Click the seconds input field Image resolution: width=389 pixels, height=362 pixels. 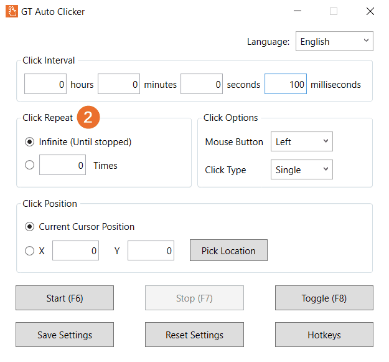[x=202, y=84]
